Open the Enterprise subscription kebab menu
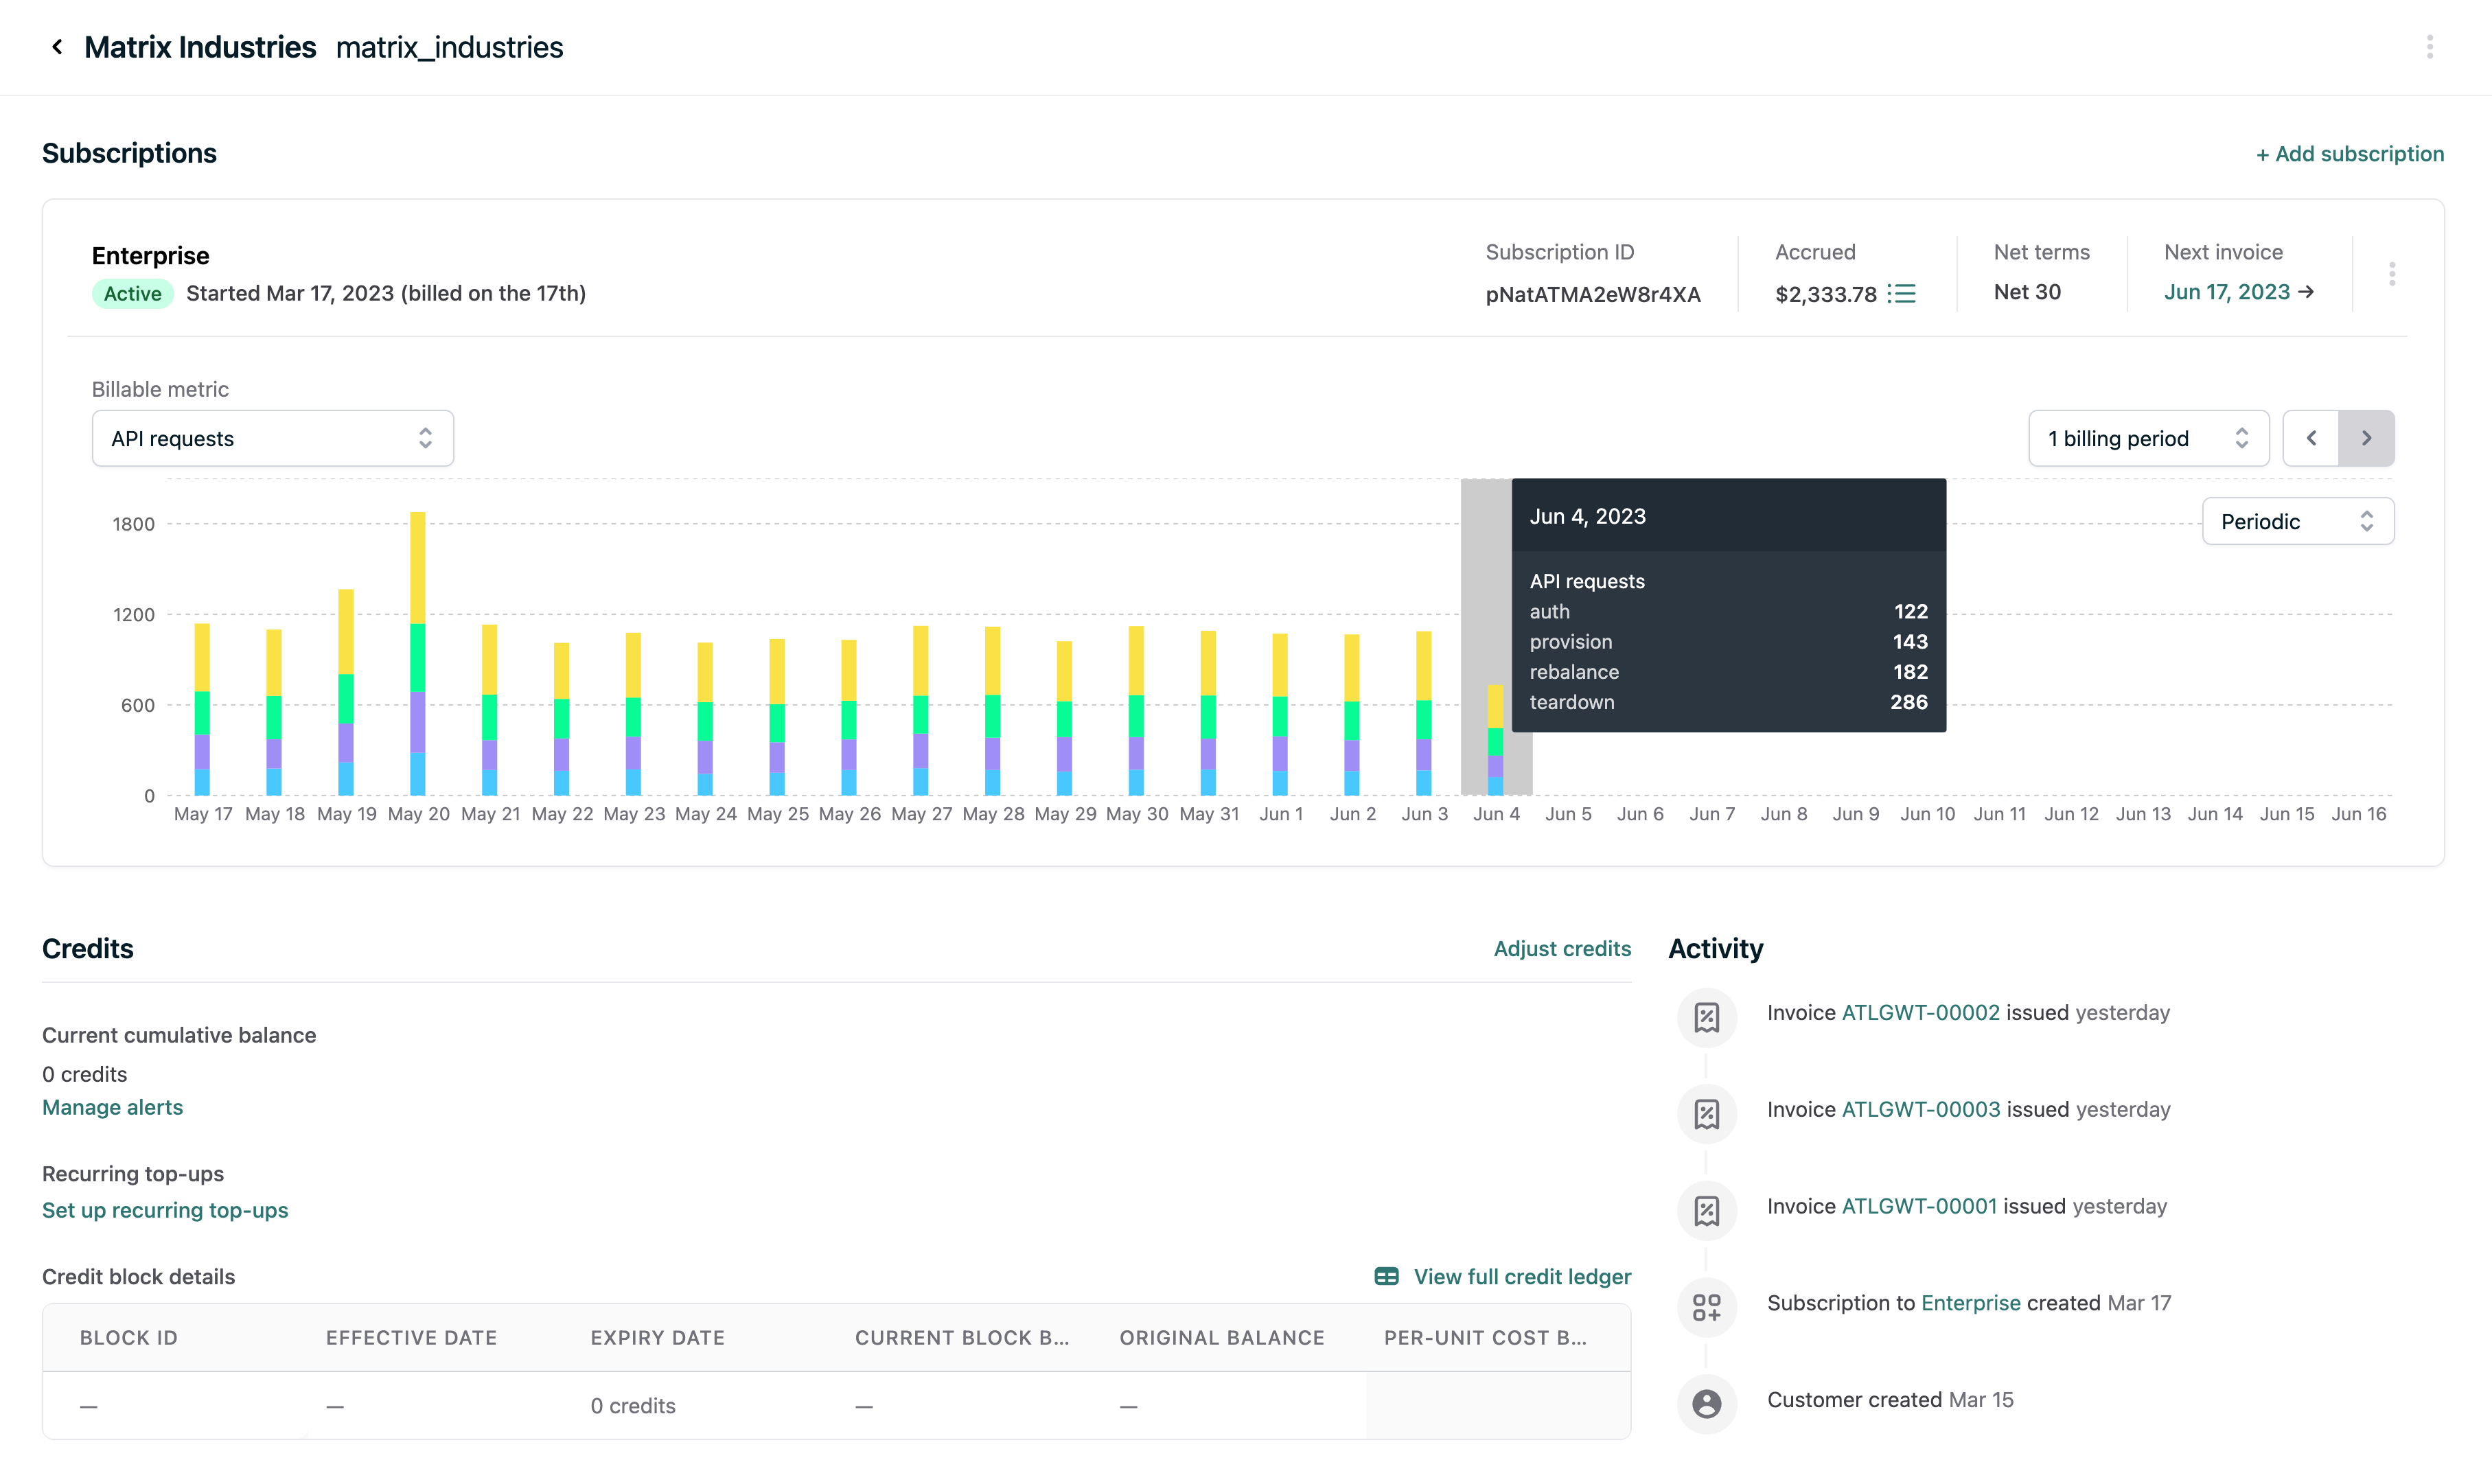Image resolution: width=2492 pixels, height=1484 pixels. coord(2392,274)
